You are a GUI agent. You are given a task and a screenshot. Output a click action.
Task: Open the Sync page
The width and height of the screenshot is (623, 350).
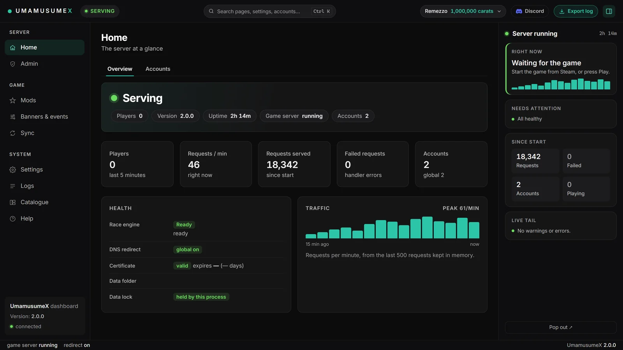(44, 133)
